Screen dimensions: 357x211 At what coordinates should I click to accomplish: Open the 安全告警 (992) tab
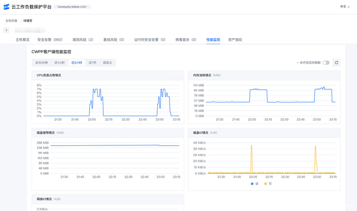pyautogui.click(x=50, y=40)
